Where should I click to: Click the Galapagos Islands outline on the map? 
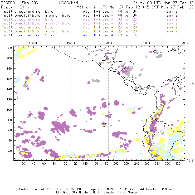coord(104,124)
